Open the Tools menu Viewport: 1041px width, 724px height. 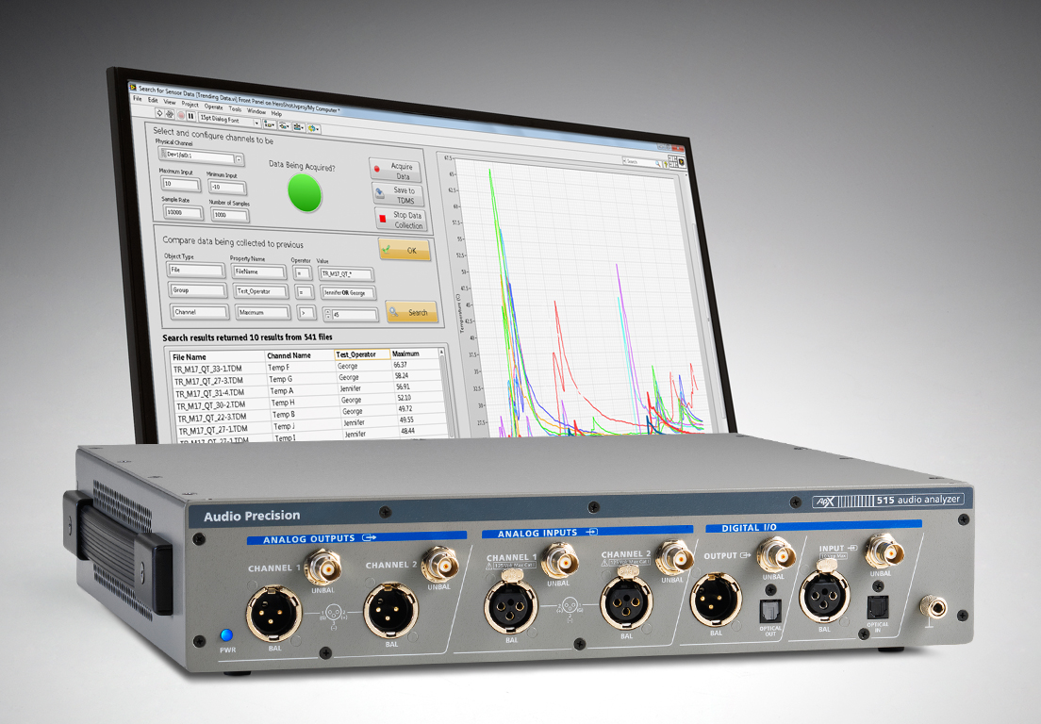click(x=235, y=108)
